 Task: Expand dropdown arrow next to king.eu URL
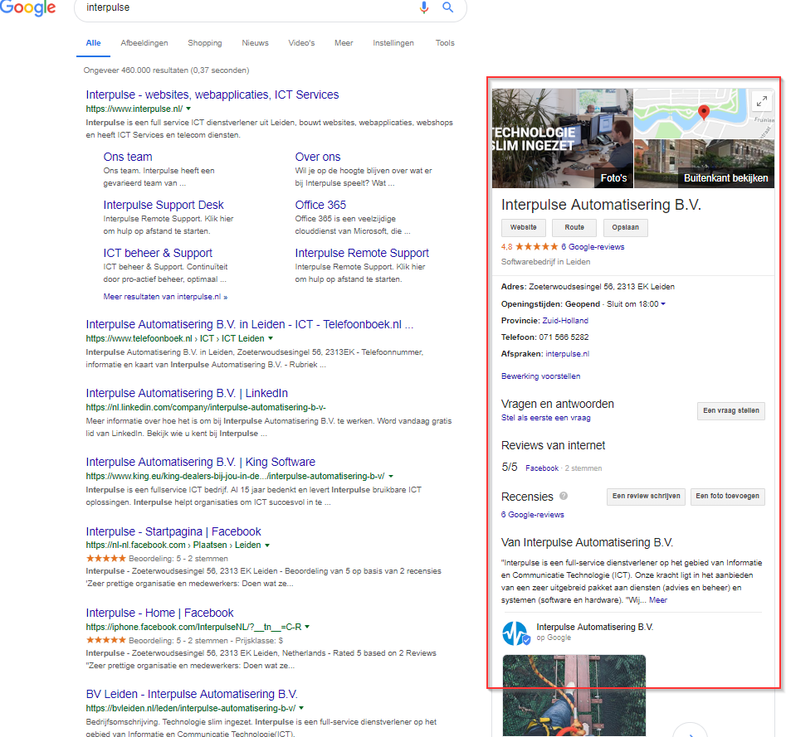click(391, 476)
